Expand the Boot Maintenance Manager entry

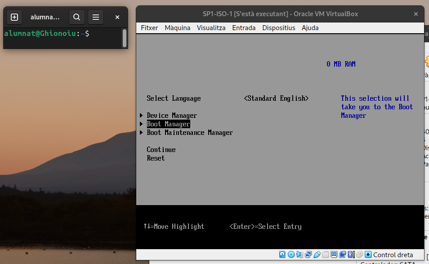click(x=189, y=133)
